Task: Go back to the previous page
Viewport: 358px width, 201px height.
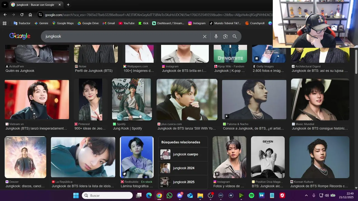Action: (x=5, y=15)
